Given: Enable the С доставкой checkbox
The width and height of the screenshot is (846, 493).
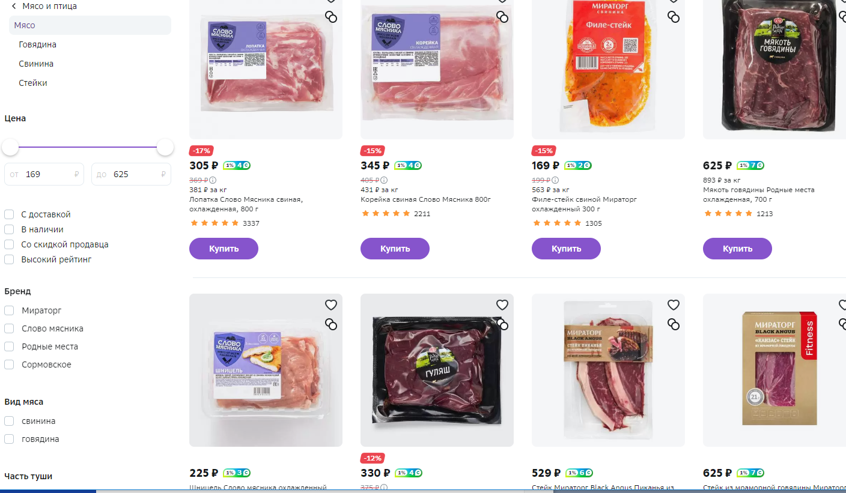Looking at the screenshot, I should coord(9,214).
